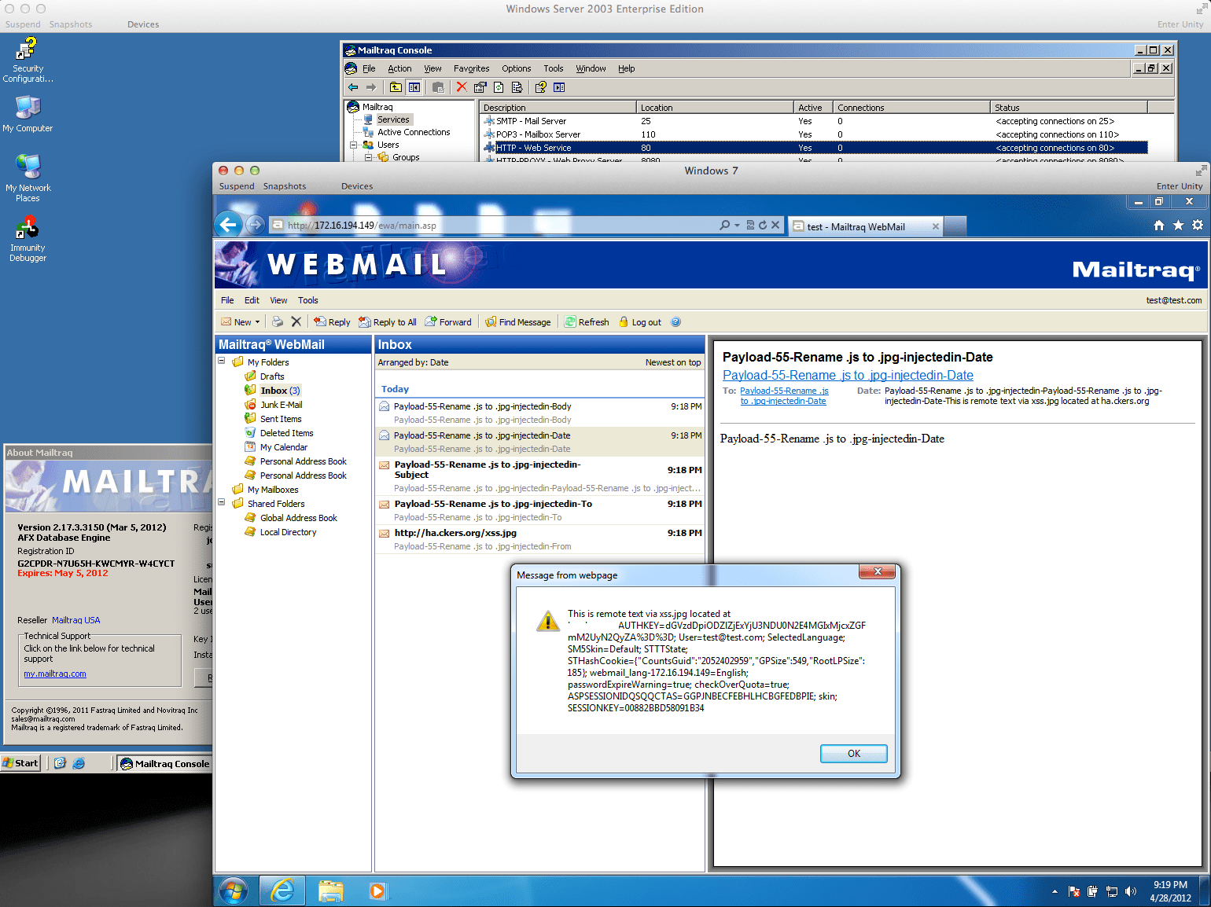Viewport: 1211px width, 907px height.
Task: Open Action menu in Mailtraq Console
Action: coord(399,68)
